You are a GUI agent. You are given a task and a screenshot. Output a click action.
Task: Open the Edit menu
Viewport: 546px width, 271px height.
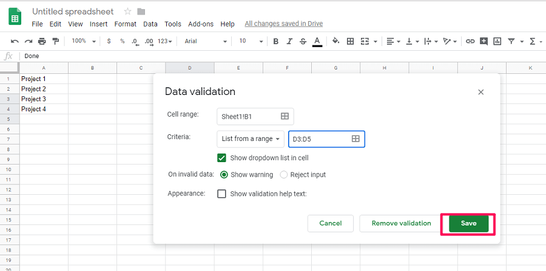pos(55,24)
